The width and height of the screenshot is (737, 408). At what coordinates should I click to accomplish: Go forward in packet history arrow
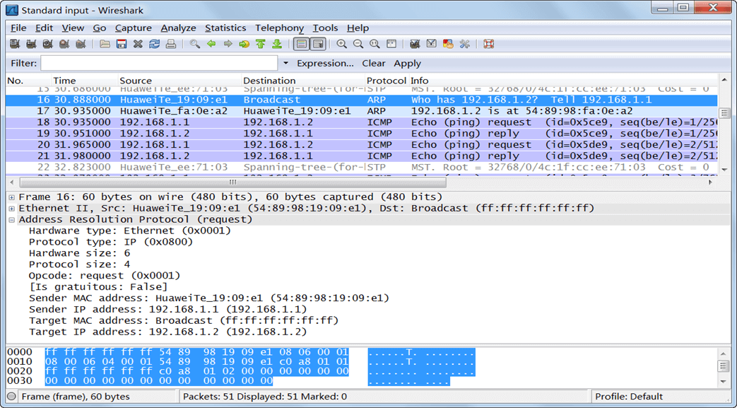point(228,45)
